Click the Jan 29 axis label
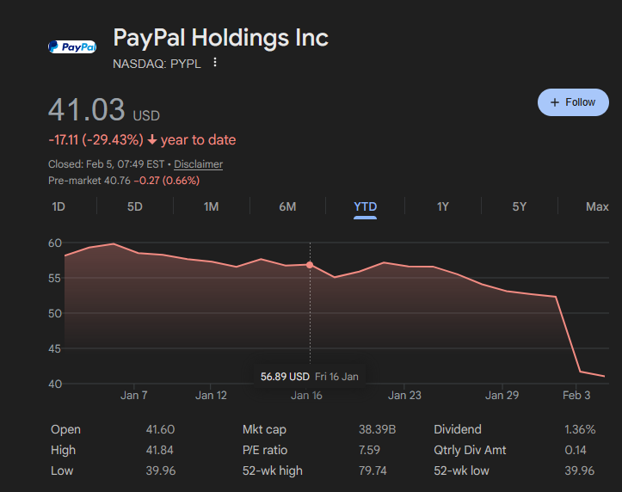Viewport: 622px width, 492px height. [x=502, y=396]
